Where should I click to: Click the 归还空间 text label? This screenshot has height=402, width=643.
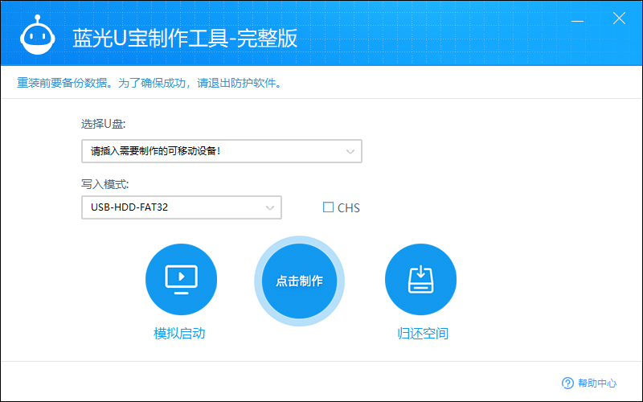423,334
